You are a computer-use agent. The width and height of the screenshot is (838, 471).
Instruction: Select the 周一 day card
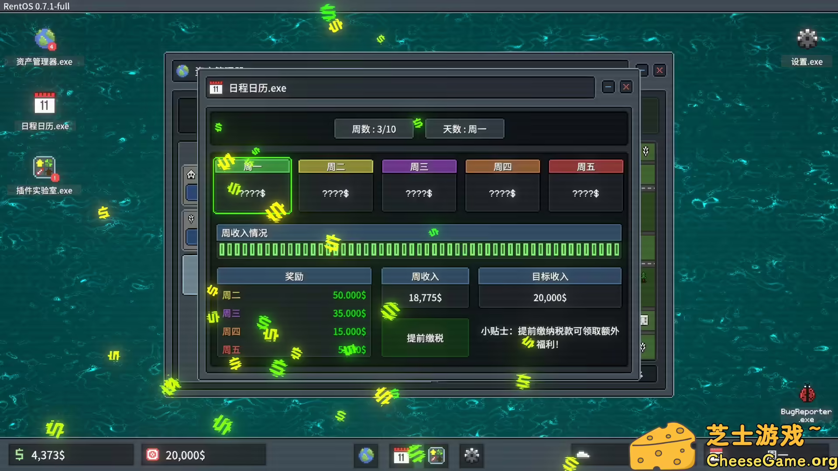coord(252,185)
